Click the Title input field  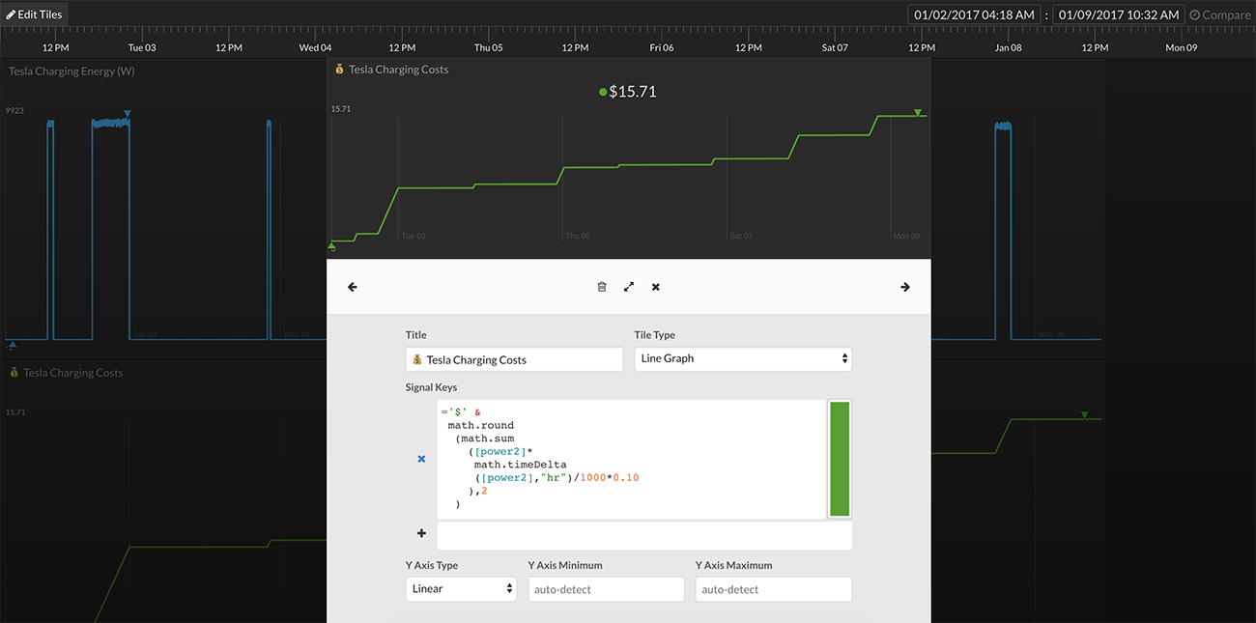[514, 359]
